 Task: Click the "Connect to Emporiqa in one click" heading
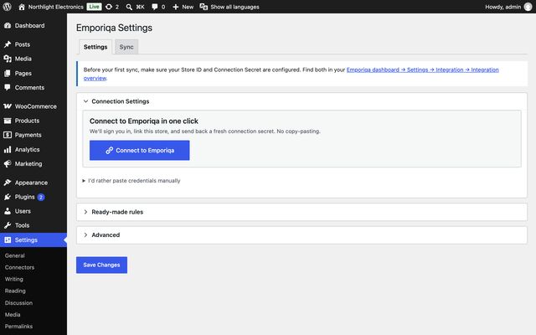144,121
